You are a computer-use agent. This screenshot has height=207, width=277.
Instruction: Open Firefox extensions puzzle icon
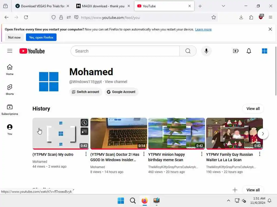pyautogui.click(x=251, y=17)
